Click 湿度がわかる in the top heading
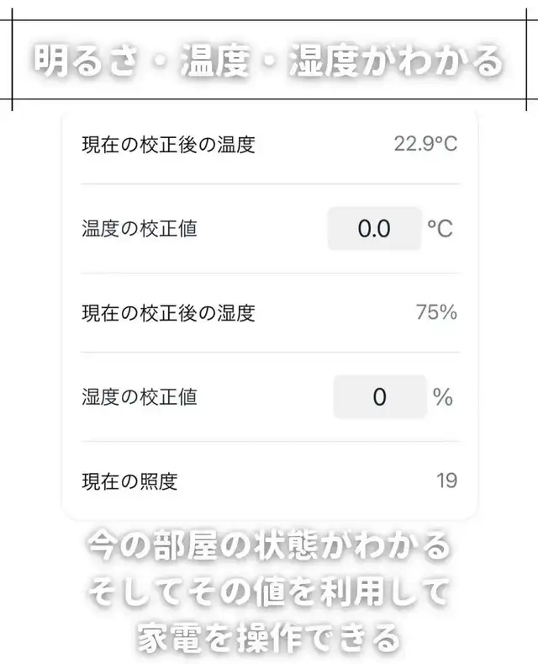The width and height of the screenshot is (538, 664). 395,61
